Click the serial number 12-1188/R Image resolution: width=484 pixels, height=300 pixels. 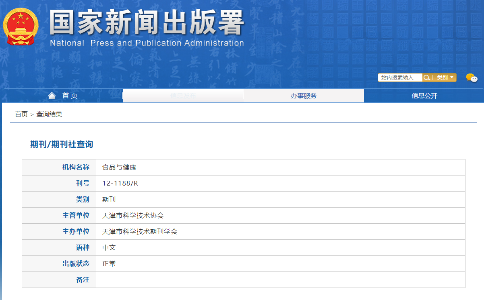[120, 184]
